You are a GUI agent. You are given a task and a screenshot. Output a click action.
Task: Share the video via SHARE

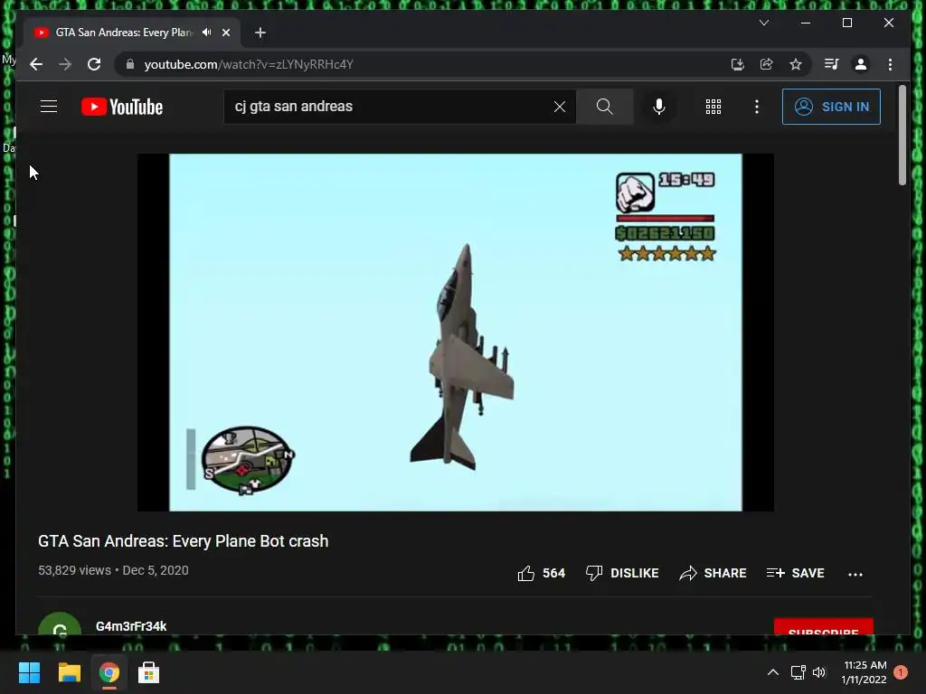pyautogui.click(x=713, y=573)
